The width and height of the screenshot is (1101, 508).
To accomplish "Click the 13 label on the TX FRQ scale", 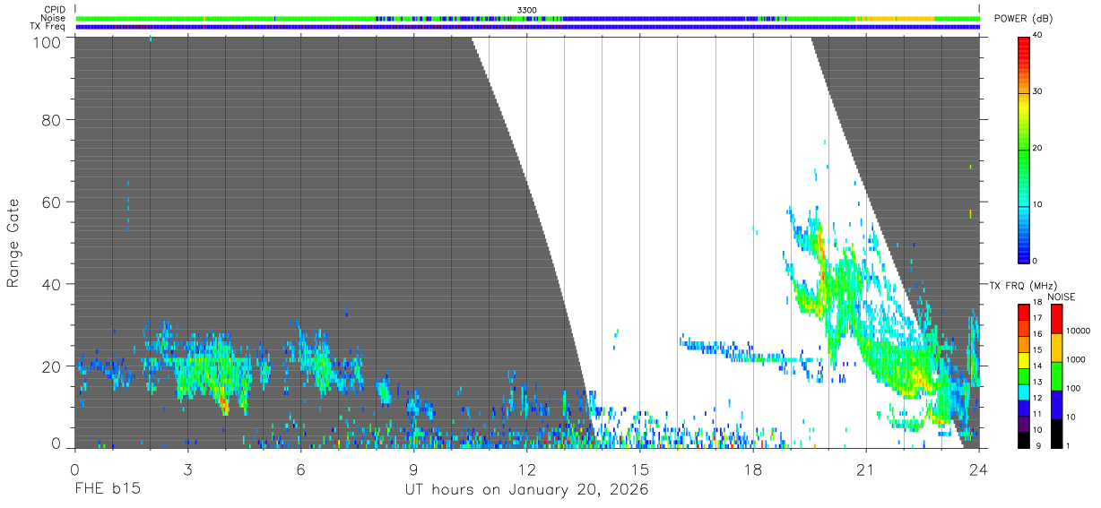I will 1037,382.
